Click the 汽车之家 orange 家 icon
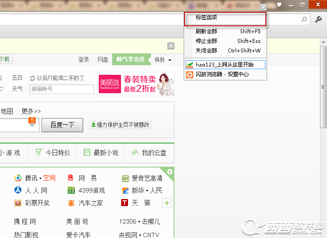This screenshot has width=327, height=238. click(71, 203)
